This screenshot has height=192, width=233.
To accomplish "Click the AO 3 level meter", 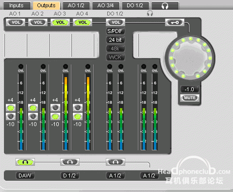I will point(66,112).
